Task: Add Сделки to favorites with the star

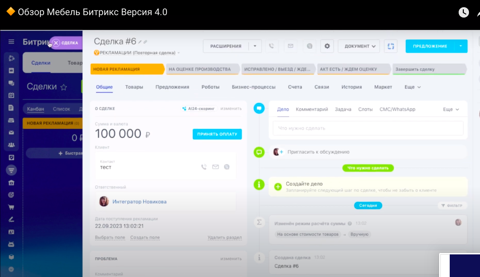Action: click(x=64, y=87)
